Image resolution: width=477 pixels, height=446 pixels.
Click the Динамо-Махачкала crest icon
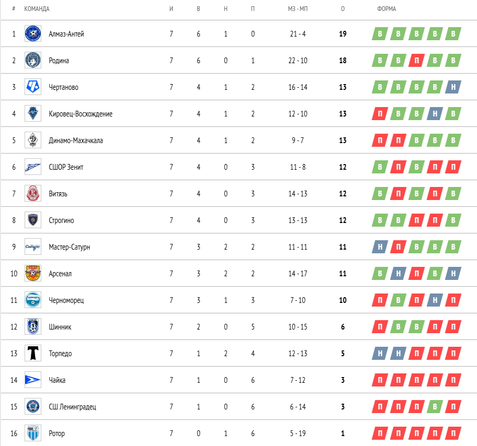[x=33, y=140]
